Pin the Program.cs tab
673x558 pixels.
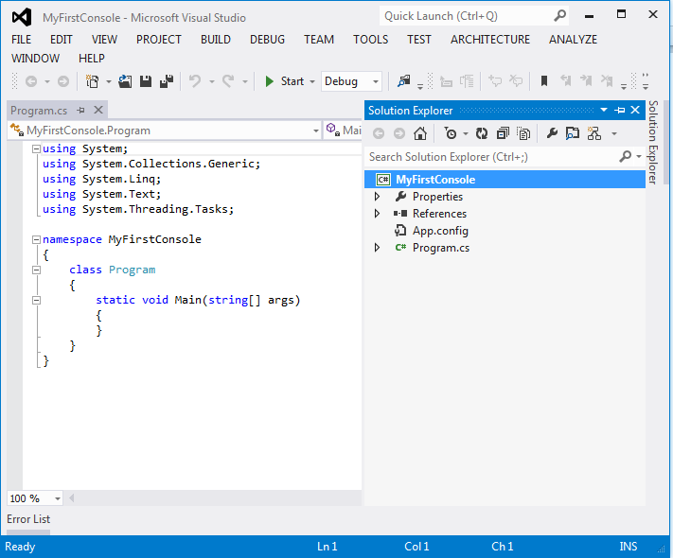coord(80,111)
